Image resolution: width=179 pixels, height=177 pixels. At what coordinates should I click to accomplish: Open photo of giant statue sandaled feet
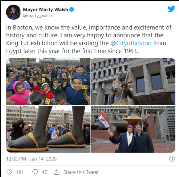(48, 129)
